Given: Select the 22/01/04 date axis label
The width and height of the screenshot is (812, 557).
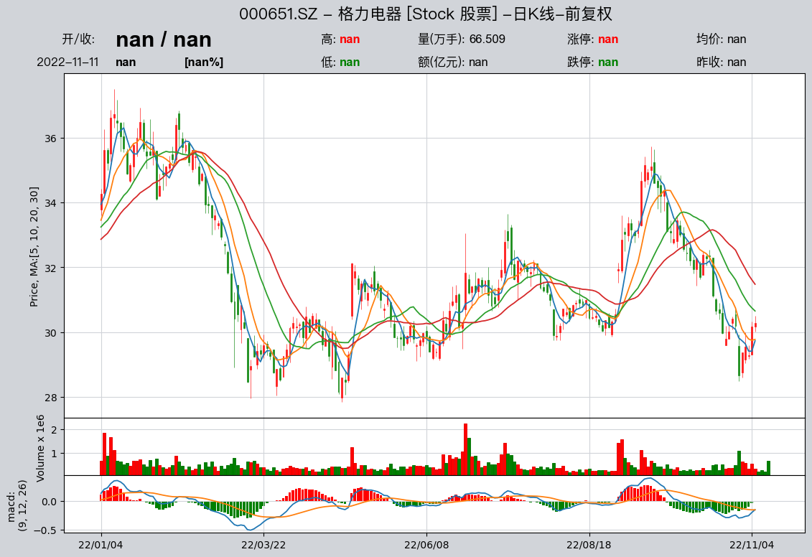Looking at the screenshot, I should (x=101, y=545).
